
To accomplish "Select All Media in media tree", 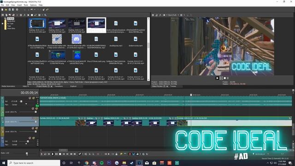I will [x=11, y=18].
